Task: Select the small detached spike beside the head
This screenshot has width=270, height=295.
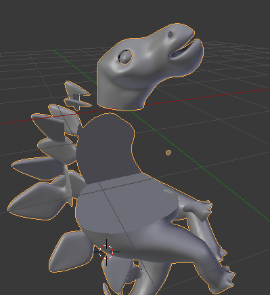Action: pos(77,96)
